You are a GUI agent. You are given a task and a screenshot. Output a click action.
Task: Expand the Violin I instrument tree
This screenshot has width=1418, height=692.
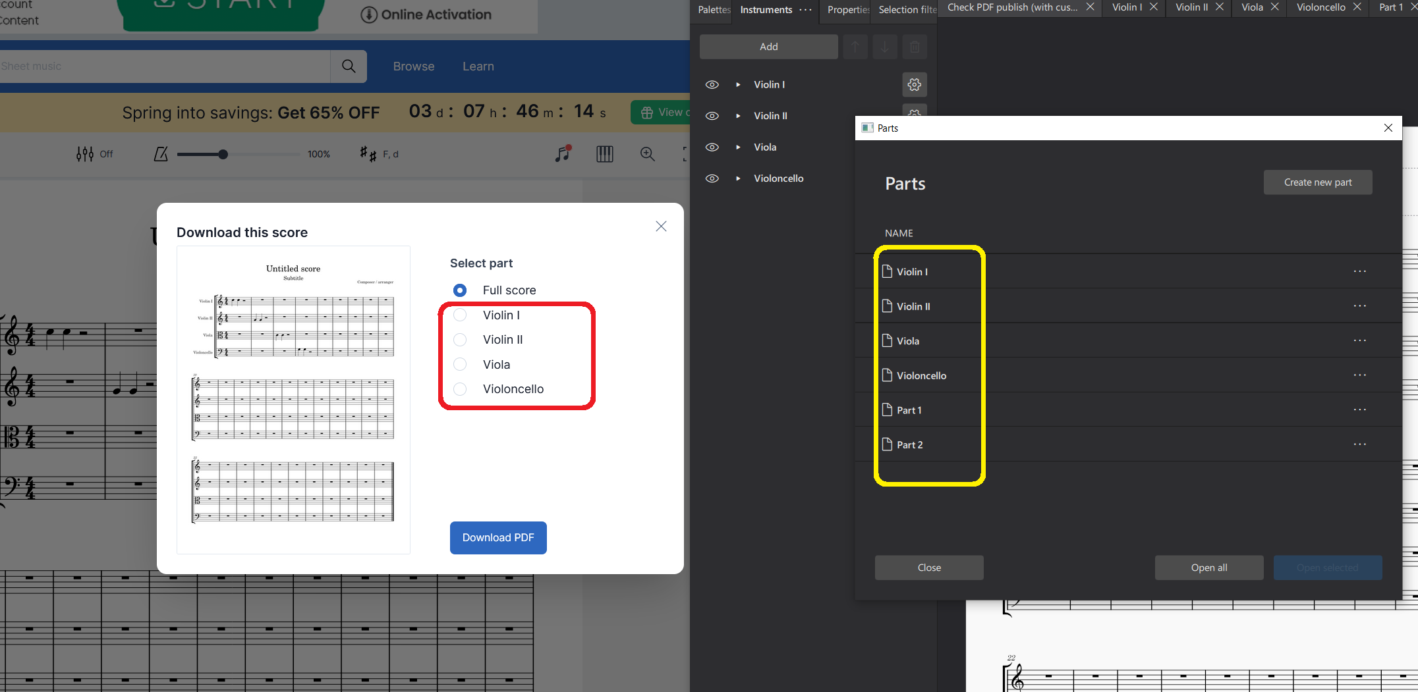pos(737,84)
